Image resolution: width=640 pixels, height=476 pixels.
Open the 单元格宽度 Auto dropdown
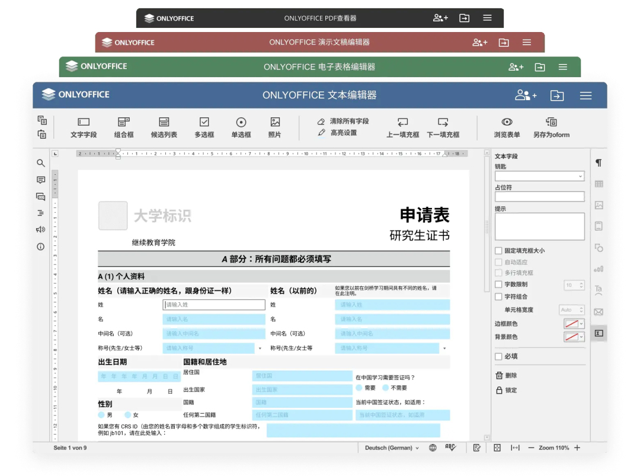point(571,309)
